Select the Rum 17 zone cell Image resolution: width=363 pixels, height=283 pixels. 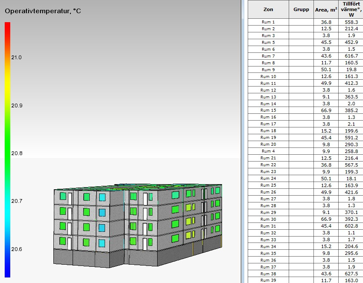(x=268, y=124)
